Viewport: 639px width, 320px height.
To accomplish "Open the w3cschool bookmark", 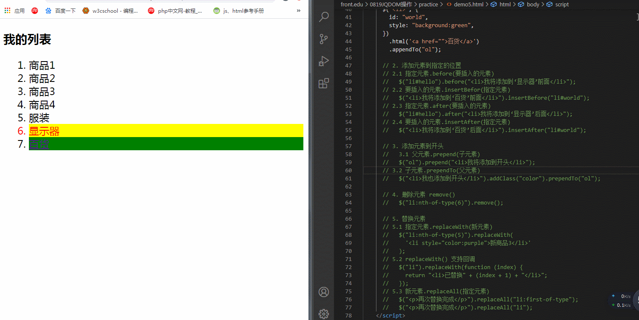I will click(x=110, y=11).
